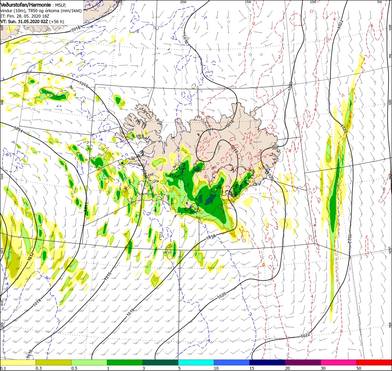This screenshot has width=392, height=371.
Task: Click the pink 30 mm legend swatch
Action: click(x=339, y=362)
